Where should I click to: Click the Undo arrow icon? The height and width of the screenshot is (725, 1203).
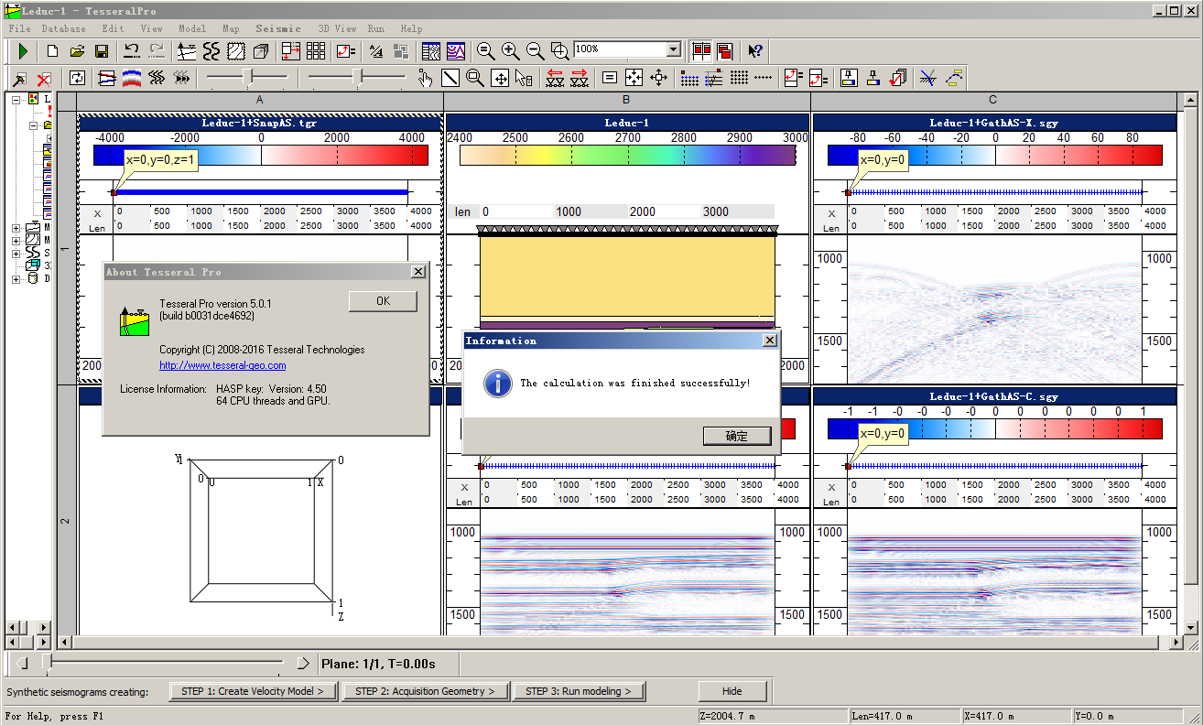point(132,51)
